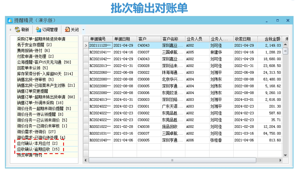Viewport: 303px width, 175px height.
Task: Close the 提醒精灵 window
Action: pyautogui.click(x=288, y=20)
